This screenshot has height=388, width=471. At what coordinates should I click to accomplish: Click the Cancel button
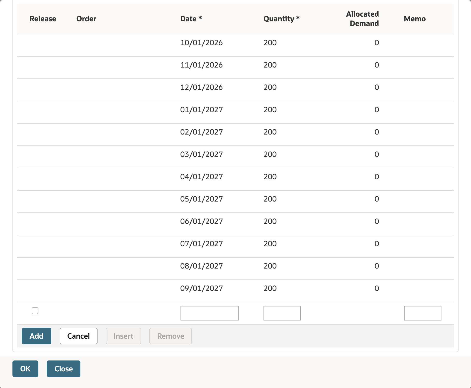(x=79, y=336)
